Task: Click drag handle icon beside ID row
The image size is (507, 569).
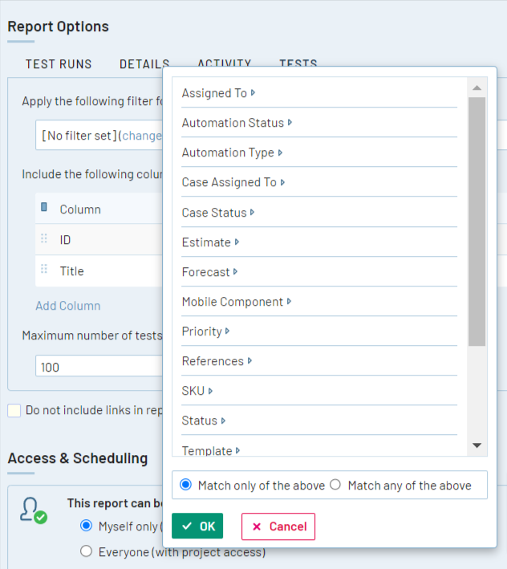Action: [44, 239]
